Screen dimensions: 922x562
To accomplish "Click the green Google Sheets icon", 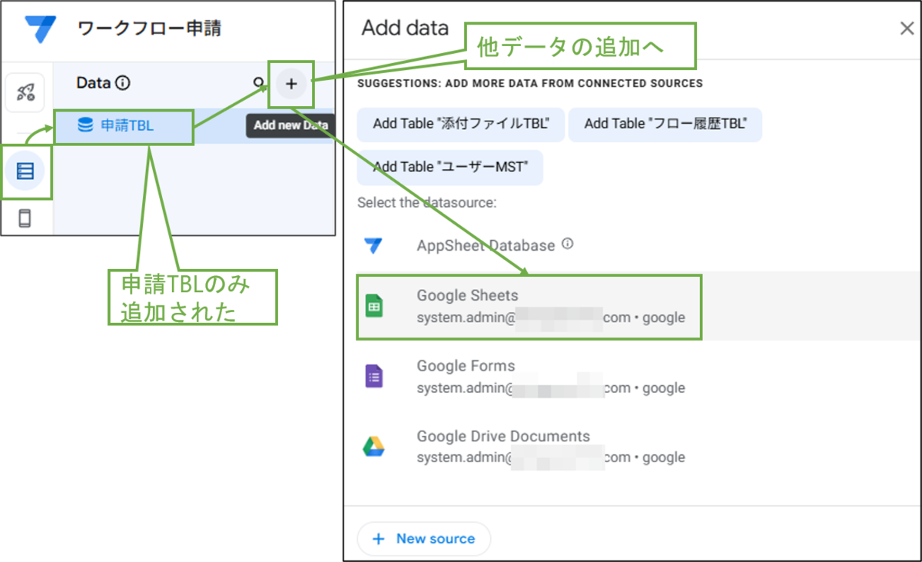I will click(x=373, y=307).
